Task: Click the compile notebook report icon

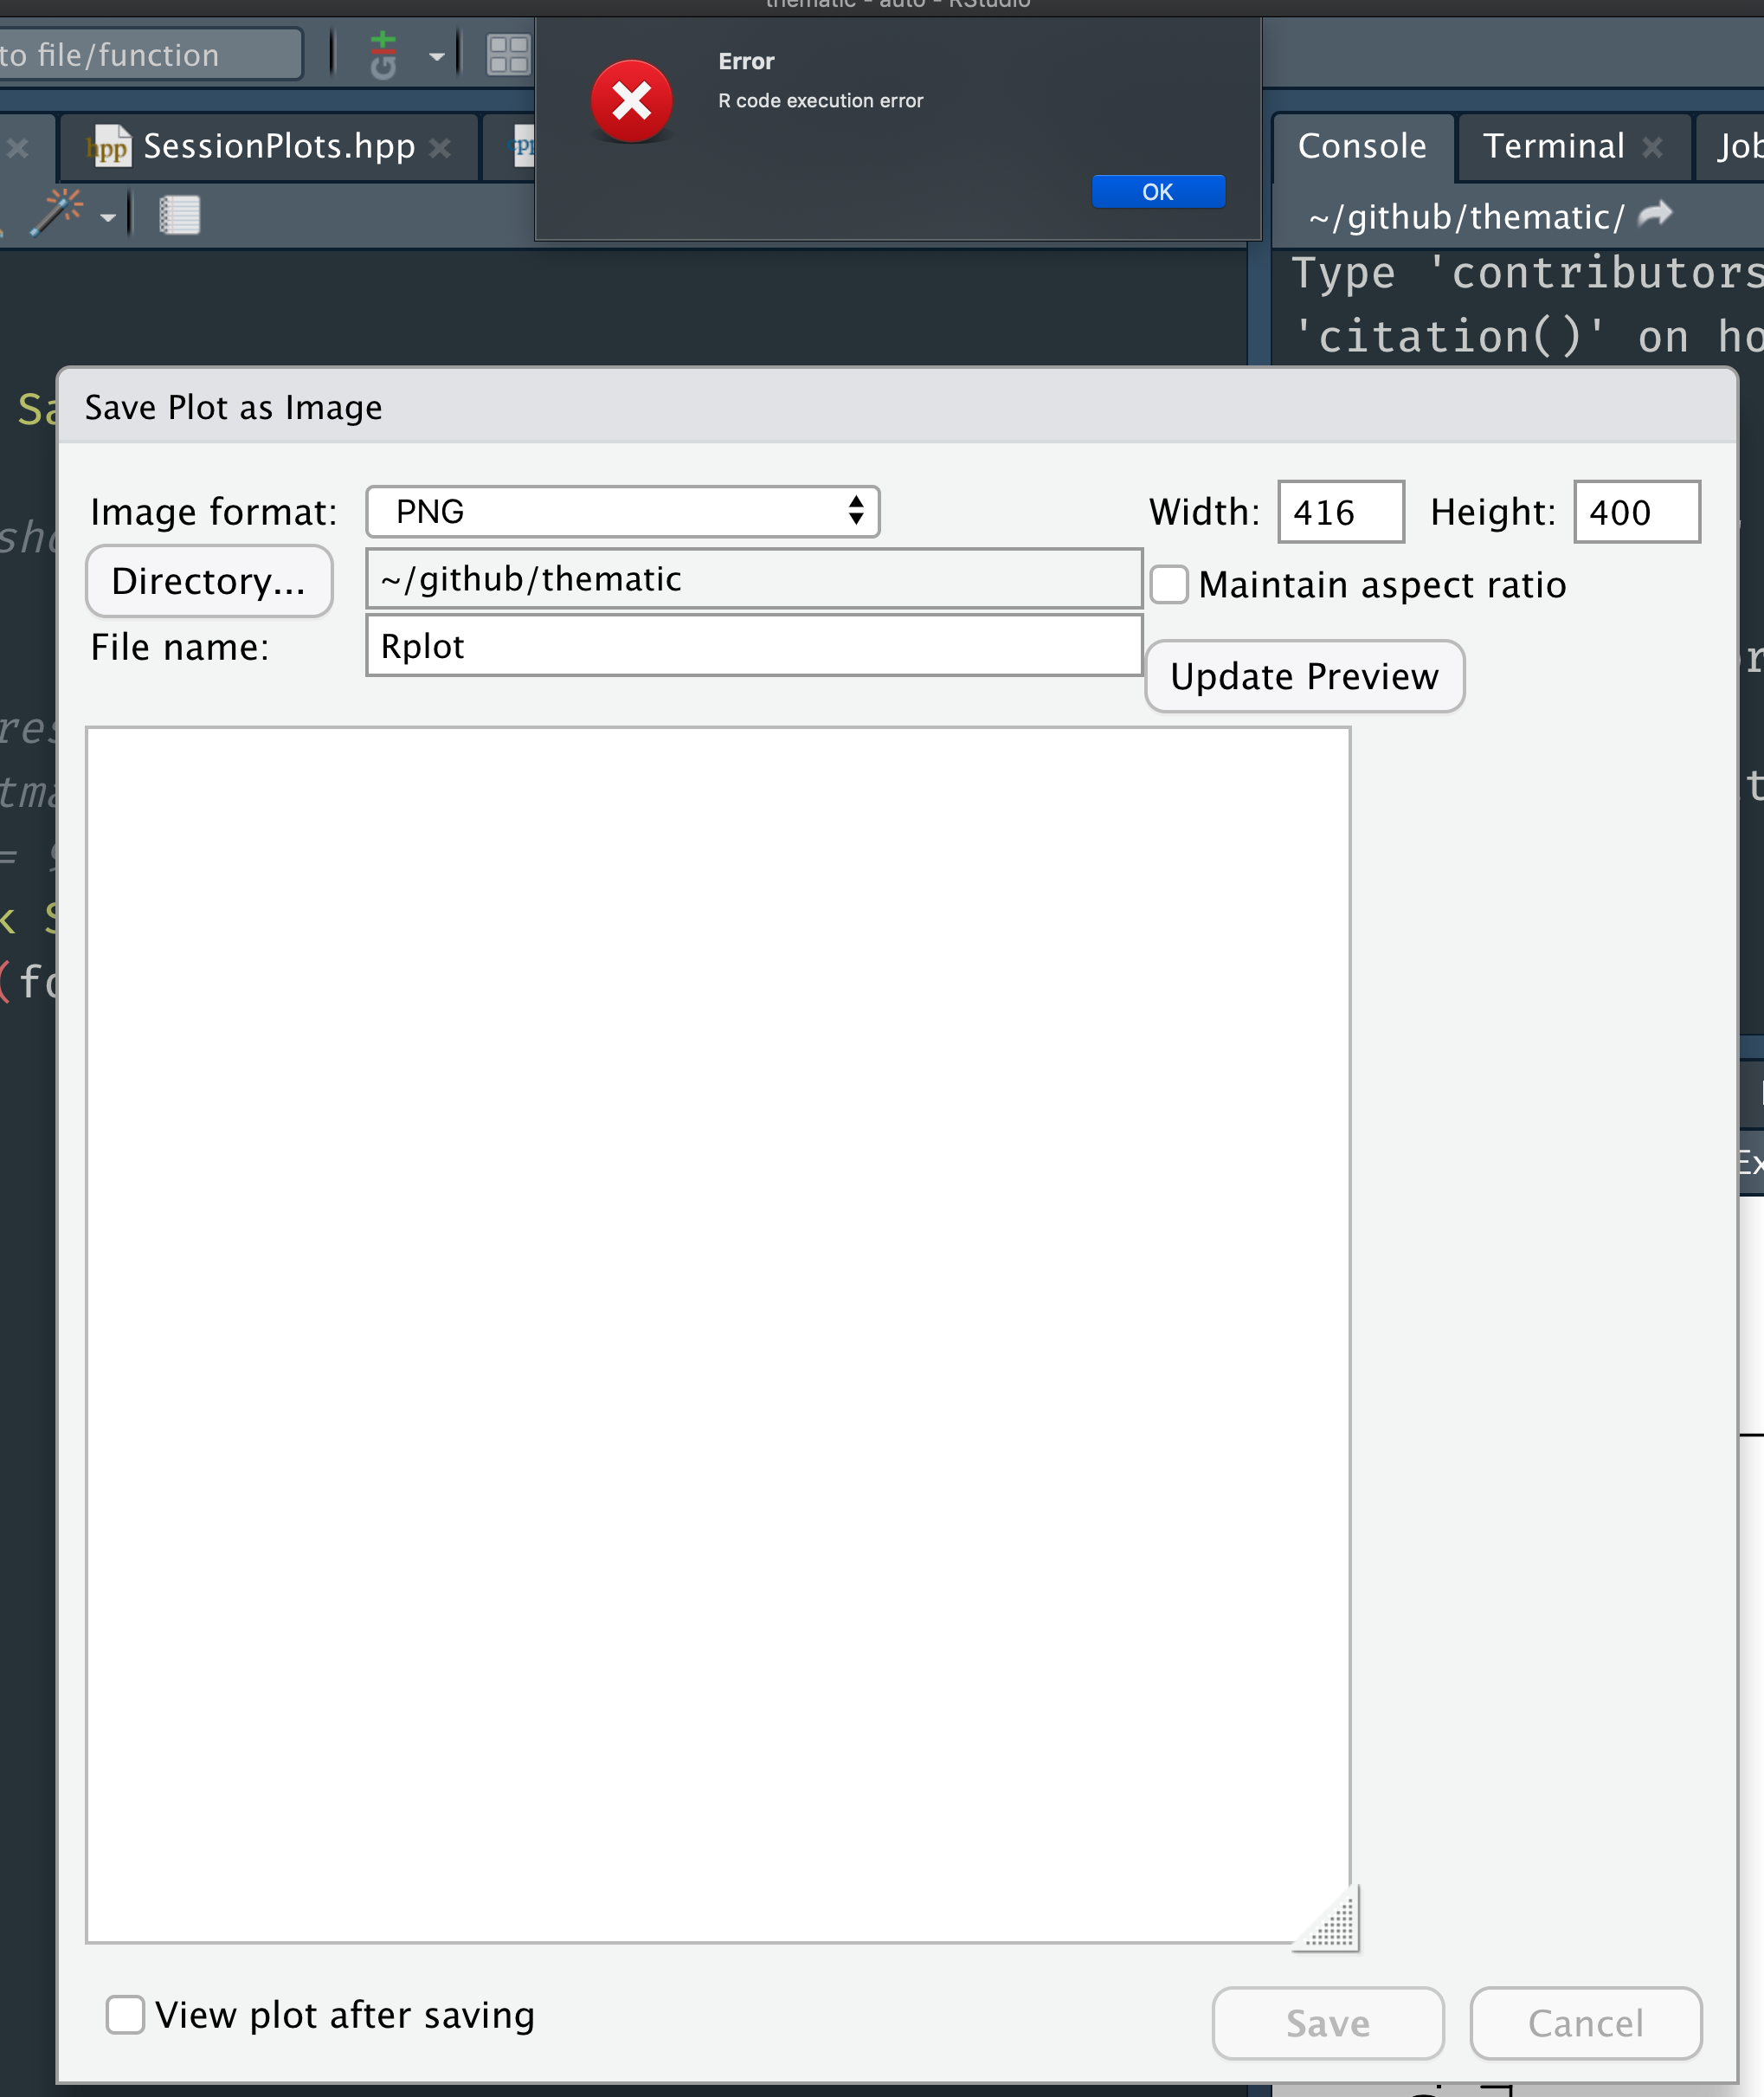Action: [x=180, y=213]
